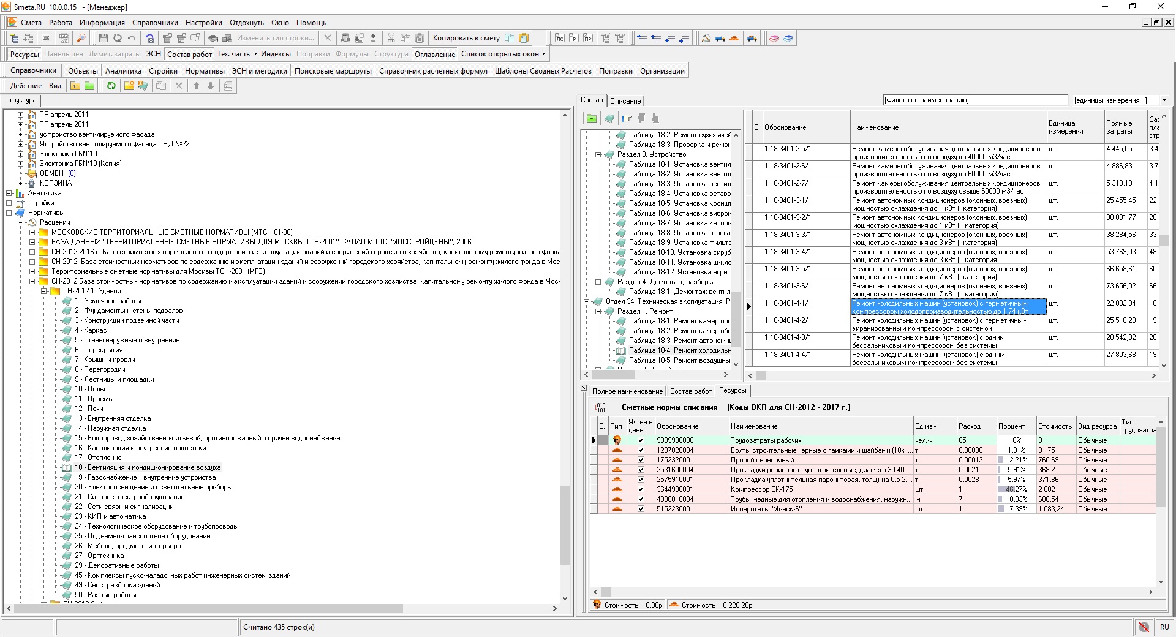Click the Копировать в смету button
The height and width of the screenshot is (637, 1176).
(466, 38)
